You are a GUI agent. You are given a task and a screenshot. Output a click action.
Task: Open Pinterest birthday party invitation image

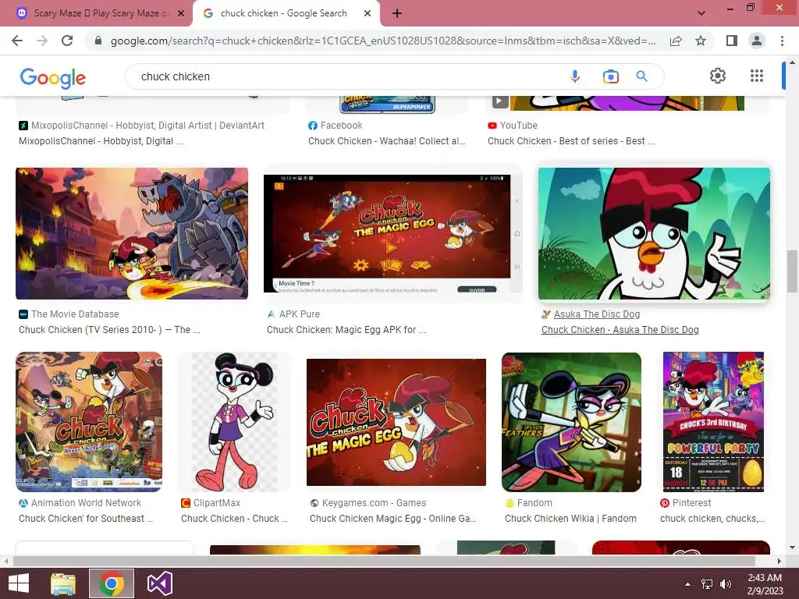coord(713,422)
